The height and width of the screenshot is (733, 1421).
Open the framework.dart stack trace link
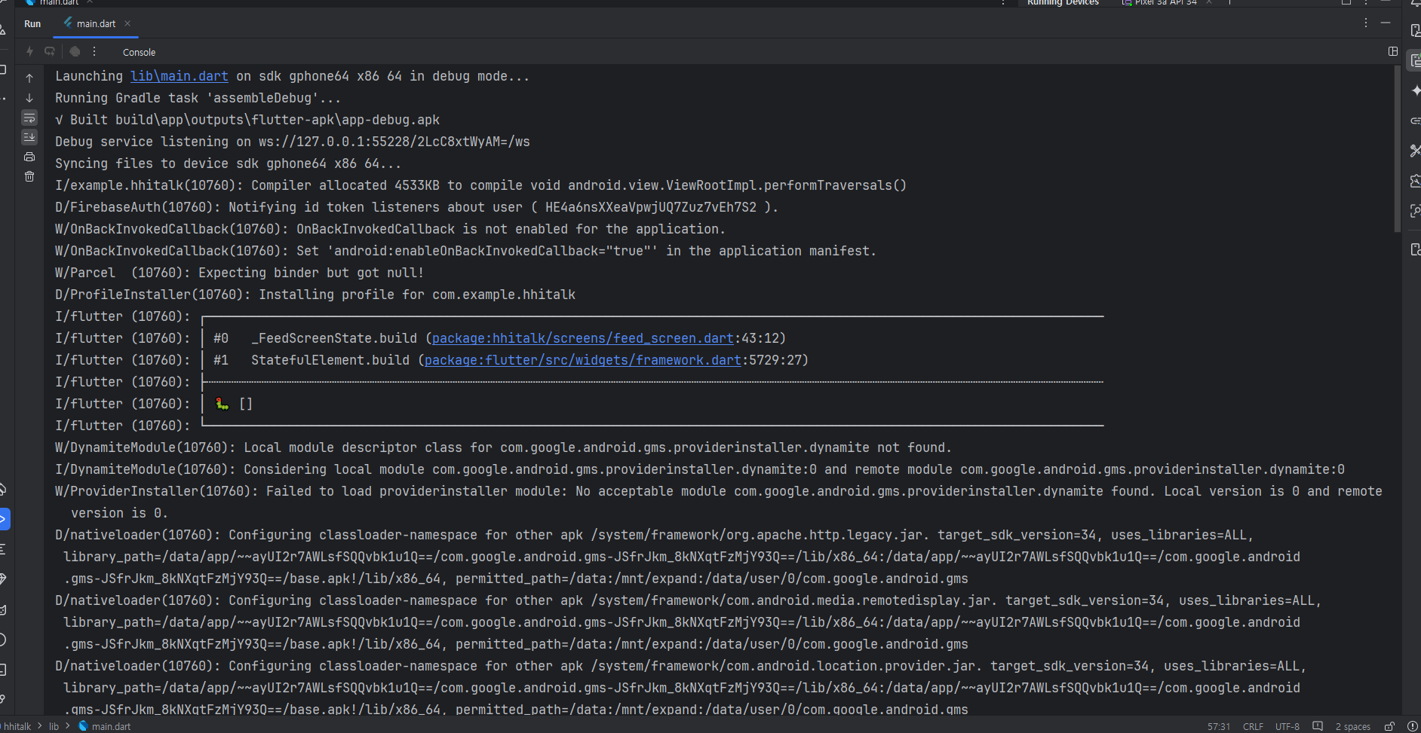pyautogui.click(x=583, y=360)
